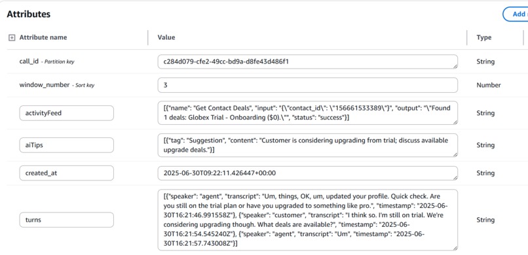
Task: Click the Add button at top right
Action: (x=516, y=14)
